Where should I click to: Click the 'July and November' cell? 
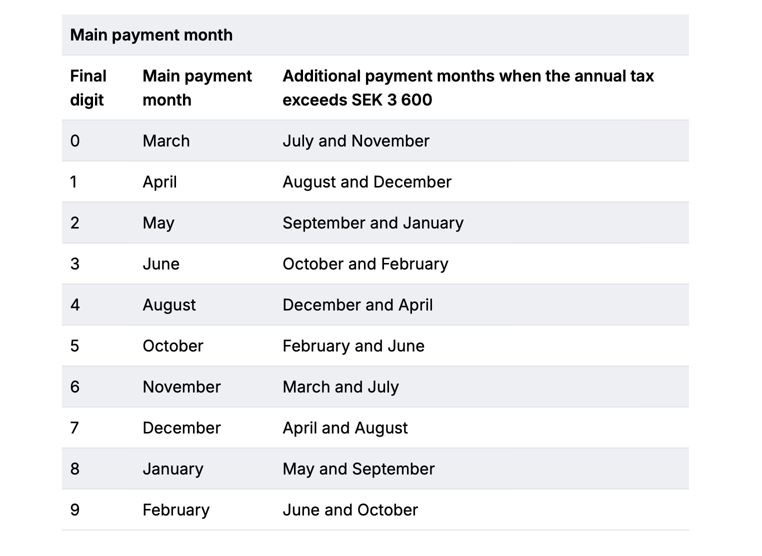click(355, 141)
